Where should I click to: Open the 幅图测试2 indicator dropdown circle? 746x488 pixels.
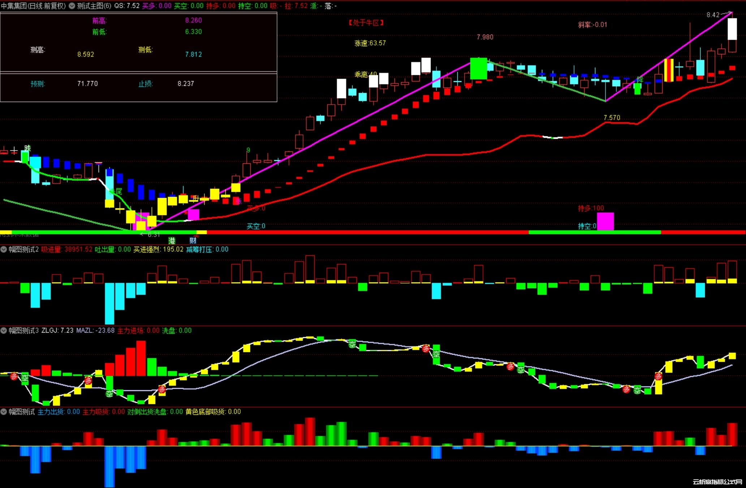(x=4, y=249)
